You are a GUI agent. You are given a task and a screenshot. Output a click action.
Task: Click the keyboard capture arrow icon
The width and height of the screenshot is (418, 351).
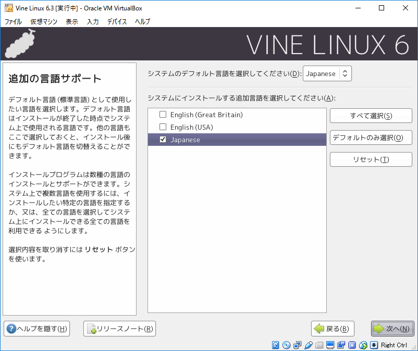(x=374, y=345)
